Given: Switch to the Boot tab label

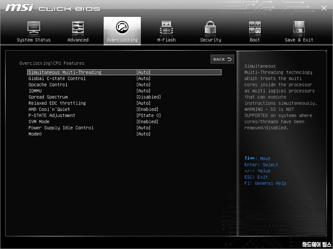Looking at the screenshot, I should pos(255,40).
